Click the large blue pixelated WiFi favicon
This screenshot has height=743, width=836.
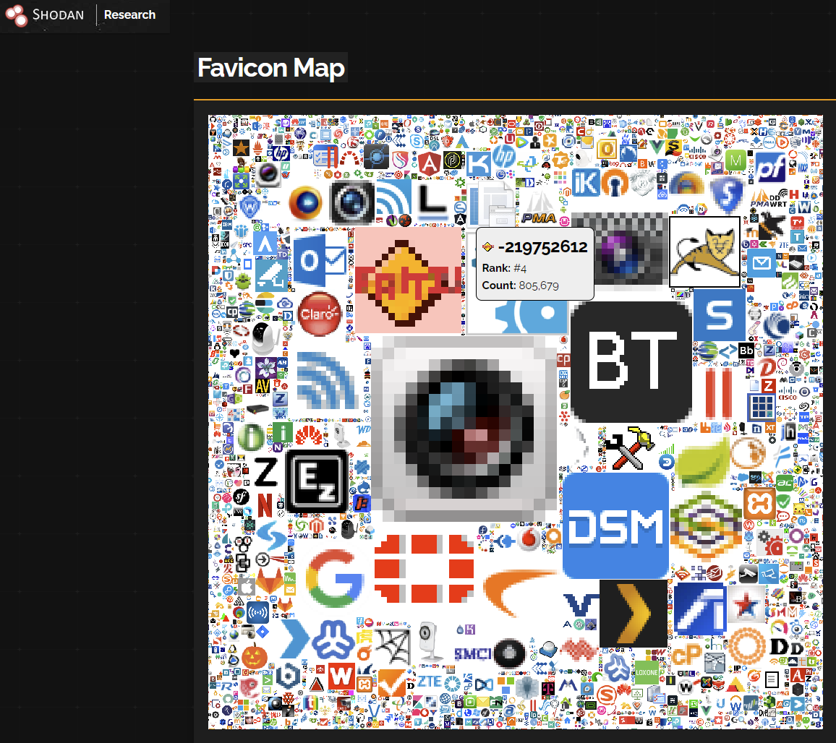(326, 380)
